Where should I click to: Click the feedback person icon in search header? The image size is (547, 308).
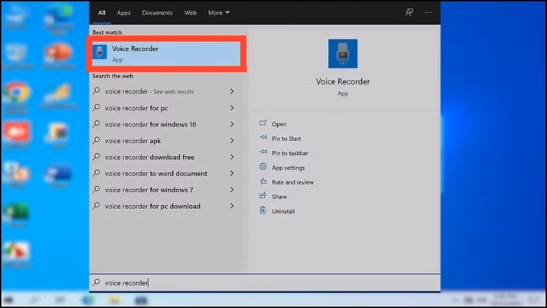click(409, 12)
